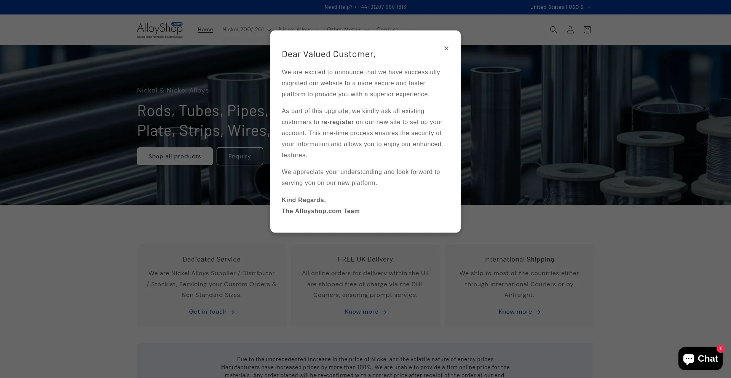731x378 pixels.
Task: Open the Shopify Chat widget
Action: (700, 358)
